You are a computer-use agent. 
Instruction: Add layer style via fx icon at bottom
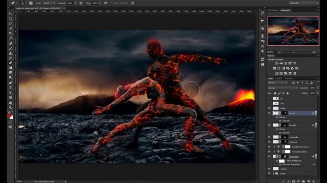(288, 181)
